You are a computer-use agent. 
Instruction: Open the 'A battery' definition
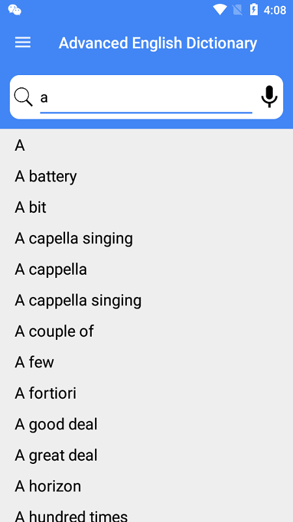pyautogui.click(x=146, y=176)
